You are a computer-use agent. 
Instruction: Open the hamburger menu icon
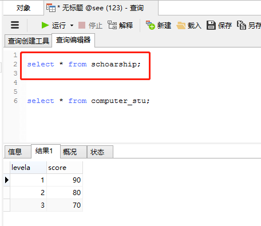click(15, 25)
